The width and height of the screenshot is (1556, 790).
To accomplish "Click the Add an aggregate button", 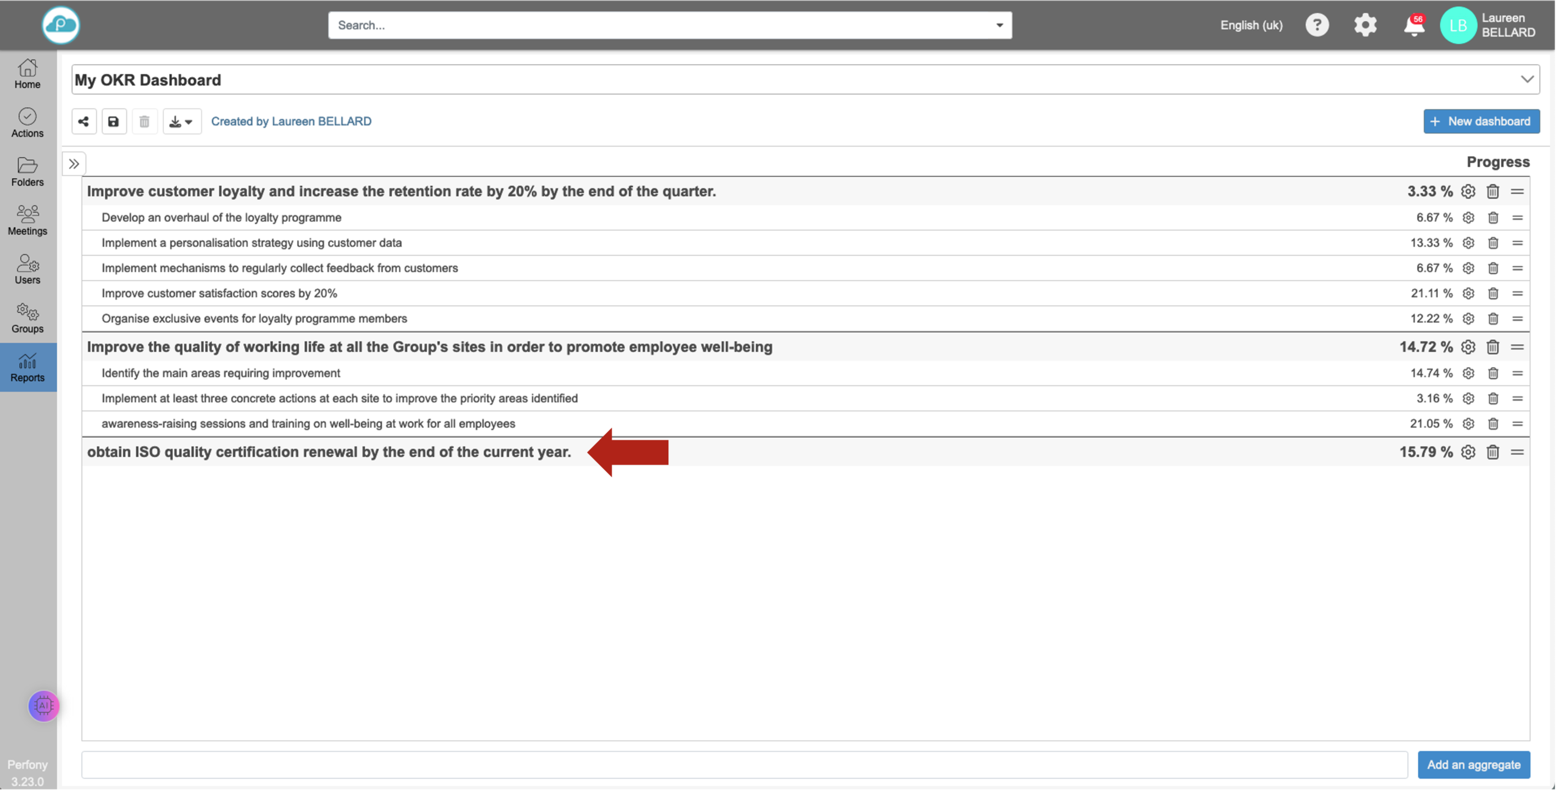I will click(x=1473, y=765).
